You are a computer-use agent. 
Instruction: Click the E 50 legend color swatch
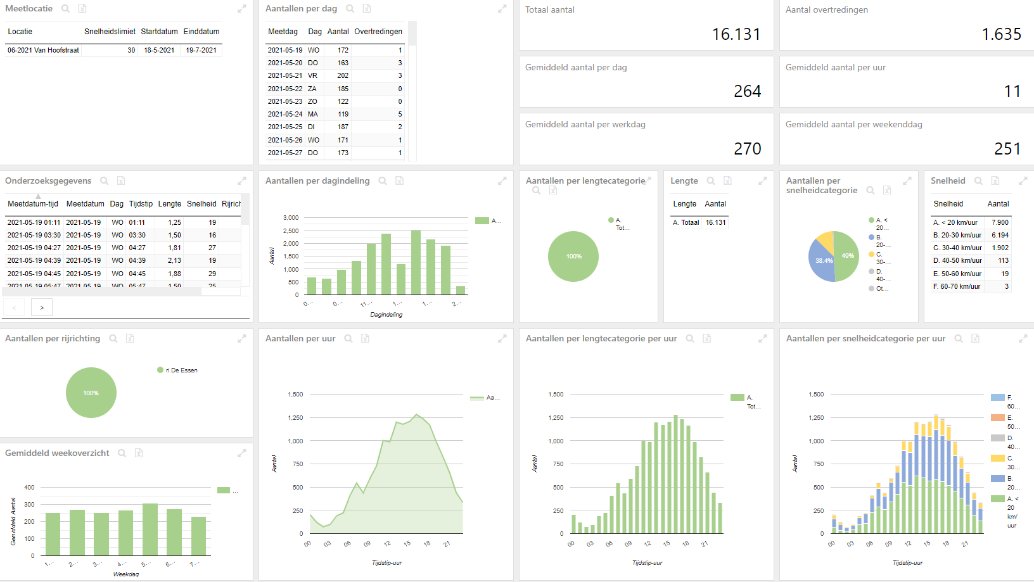click(998, 418)
